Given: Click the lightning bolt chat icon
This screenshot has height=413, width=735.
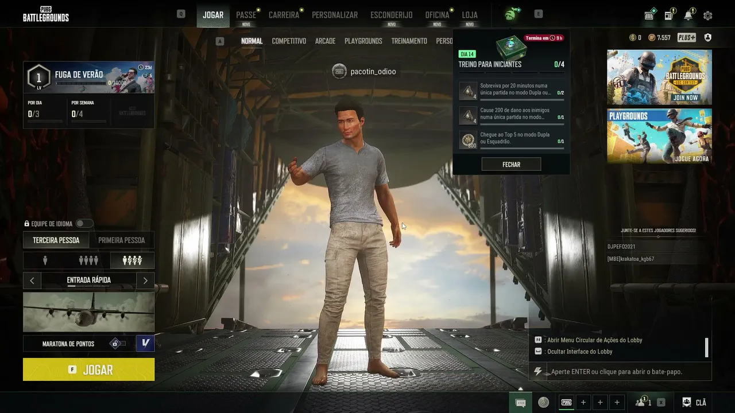Looking at the screenshot, I should (537, 372).
